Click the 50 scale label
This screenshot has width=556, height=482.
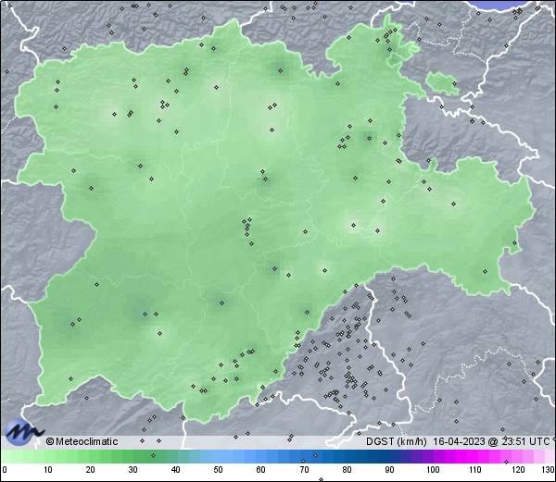click(219, 470)
